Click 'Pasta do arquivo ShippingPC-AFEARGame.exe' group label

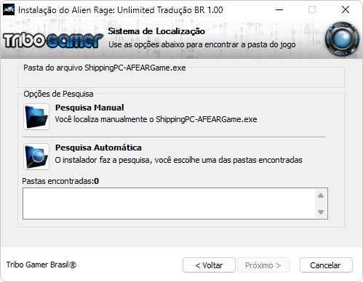click(105, 68)
